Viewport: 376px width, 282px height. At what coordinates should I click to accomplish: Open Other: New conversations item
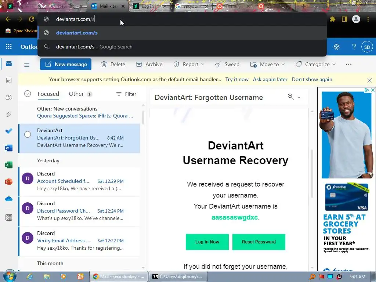tap(79, 112)
